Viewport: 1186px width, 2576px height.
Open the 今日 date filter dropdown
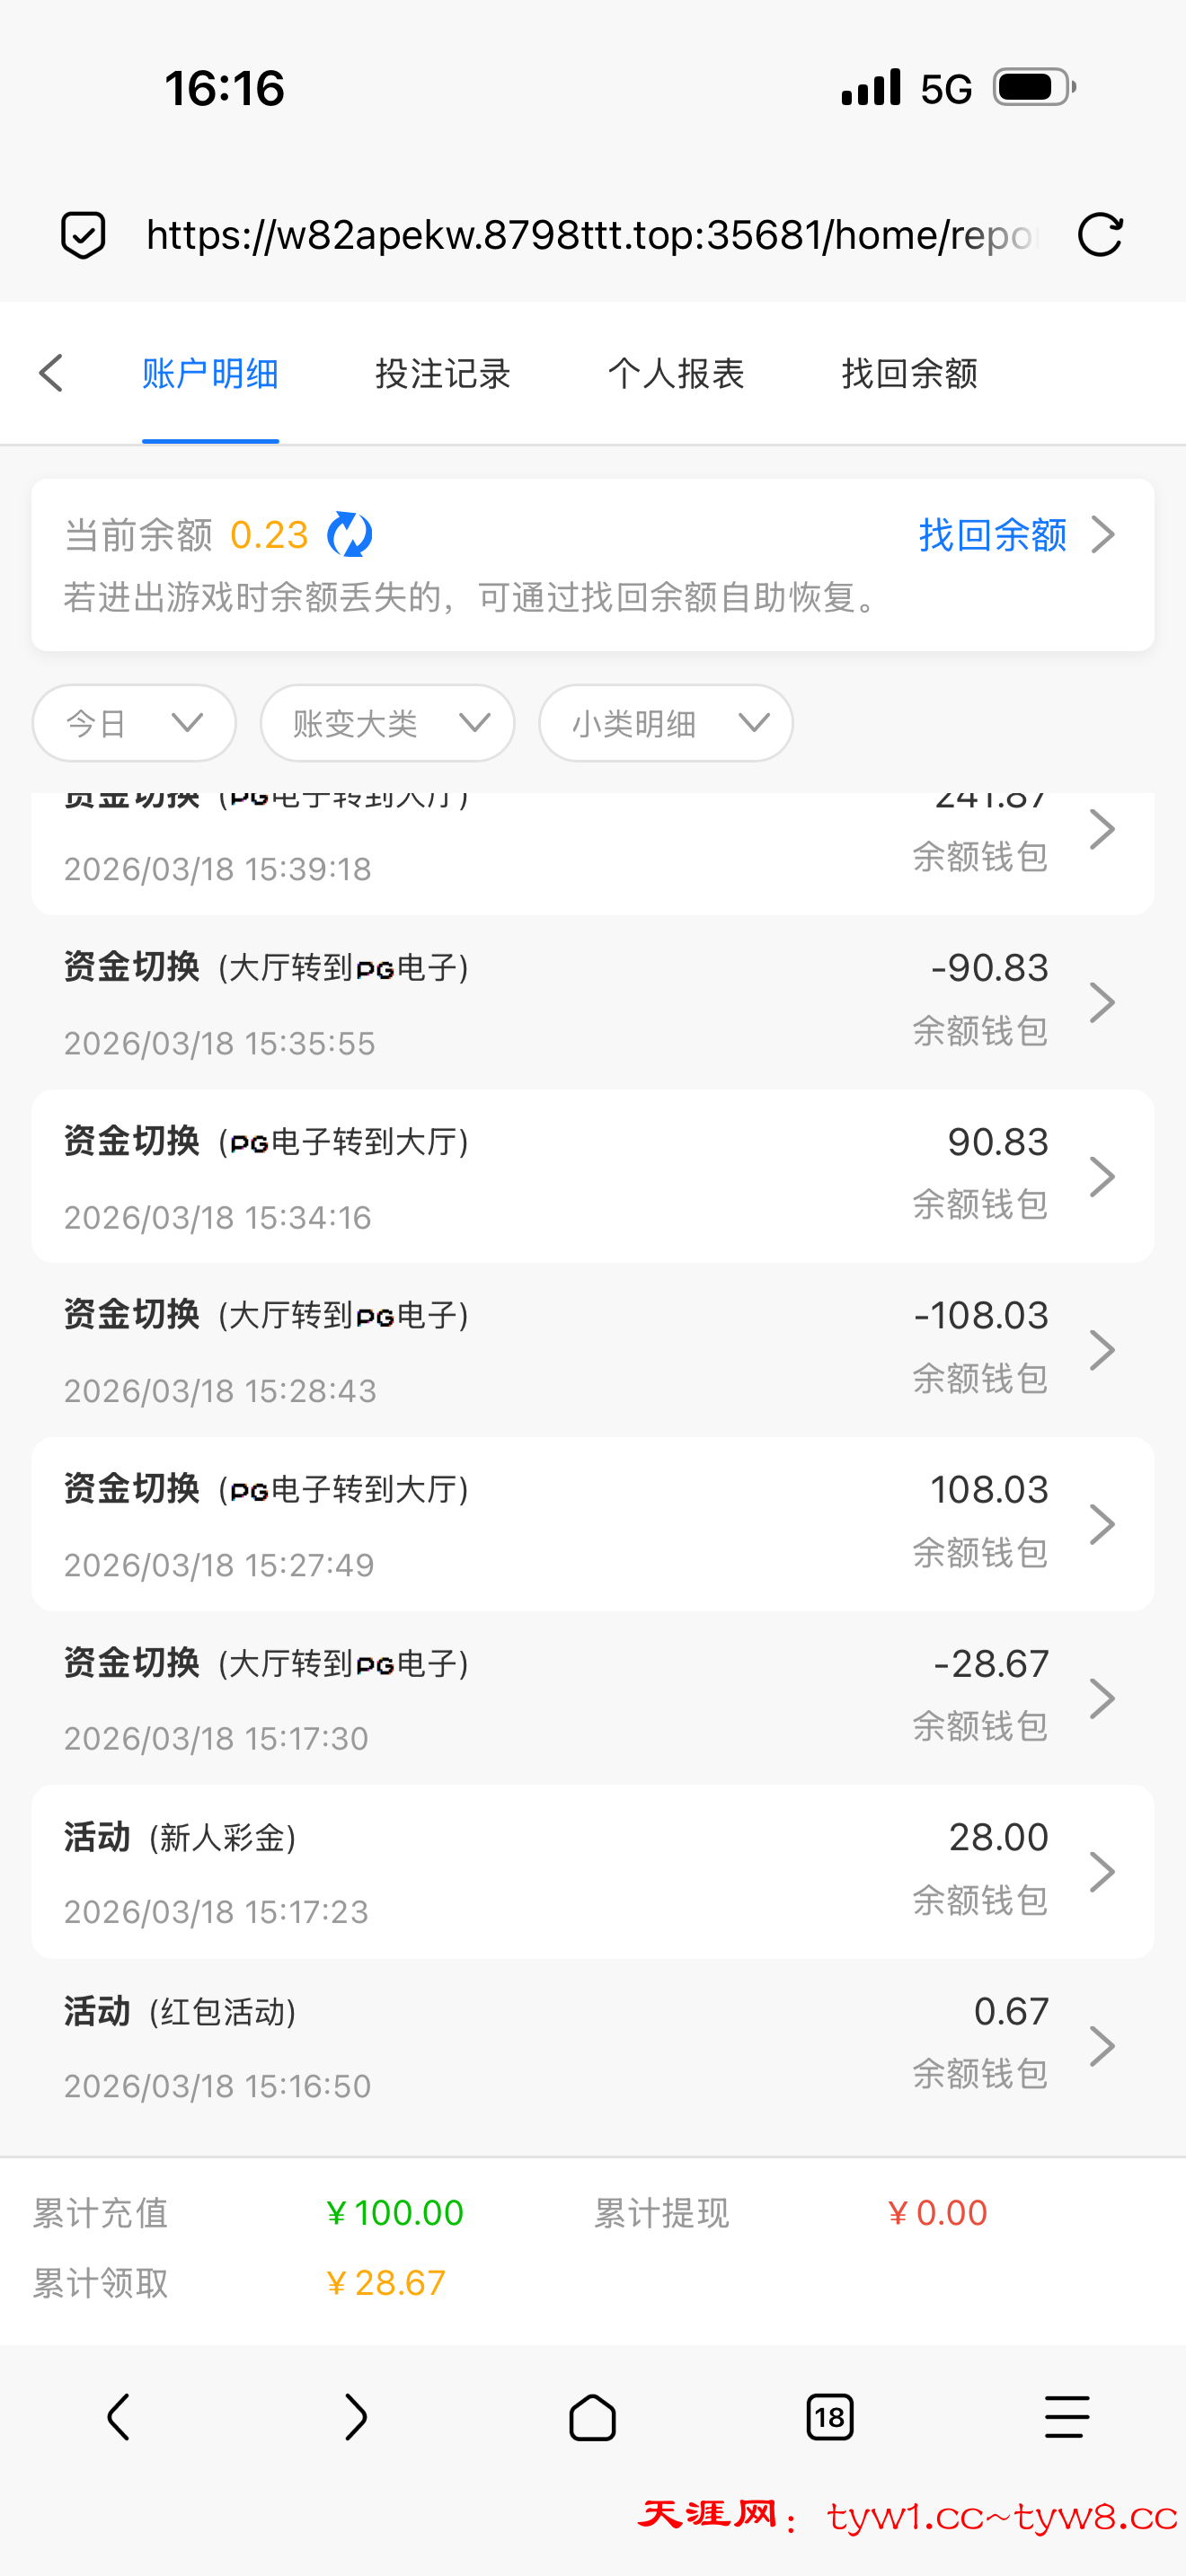(134, 723)
